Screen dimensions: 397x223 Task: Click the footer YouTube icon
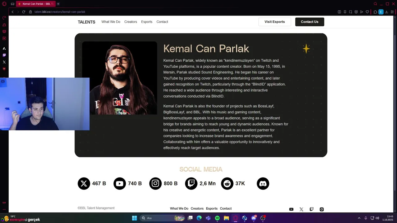(291, 209)
